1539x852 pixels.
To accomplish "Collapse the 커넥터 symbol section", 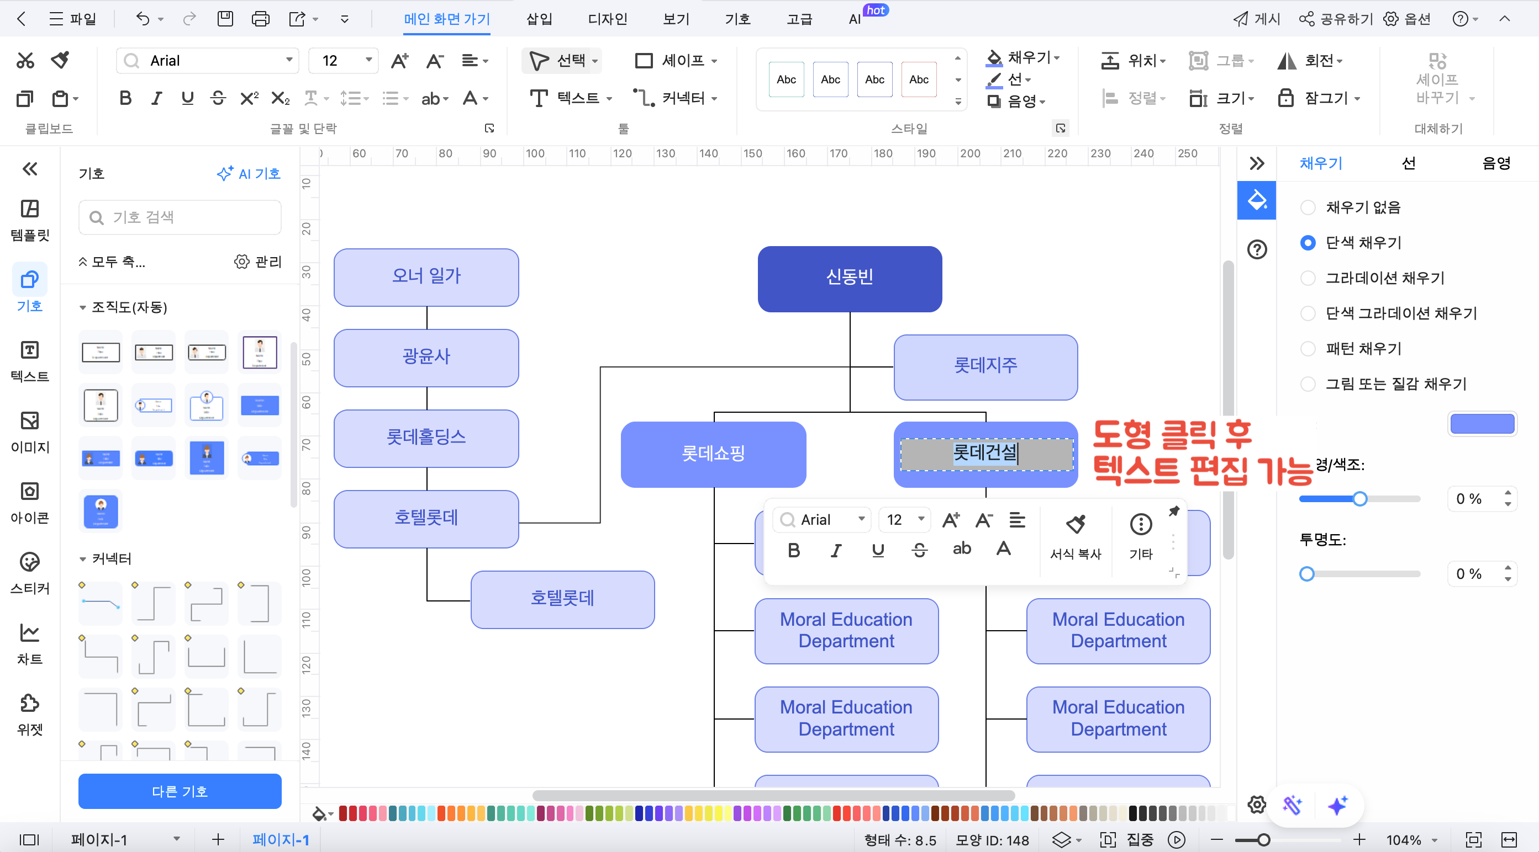I will click(82, 559).
